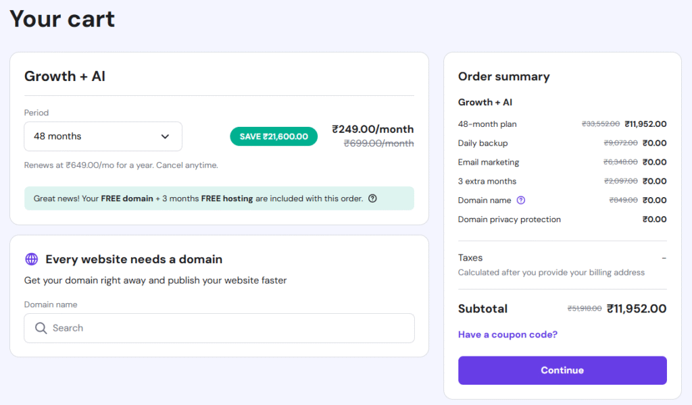Select the 48-month plan summary row
The width and height of the screenshot is (692, 405).
[487, 124]
